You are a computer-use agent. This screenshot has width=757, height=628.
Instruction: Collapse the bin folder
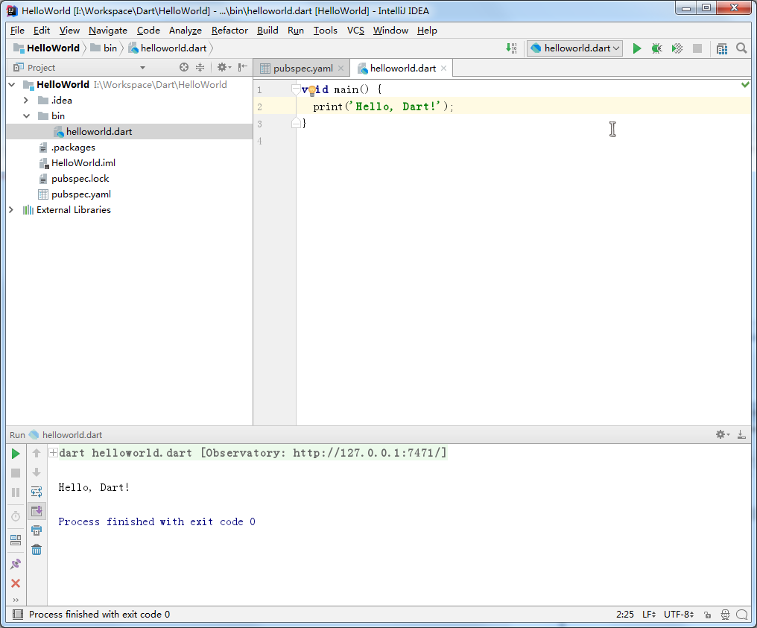26,116
